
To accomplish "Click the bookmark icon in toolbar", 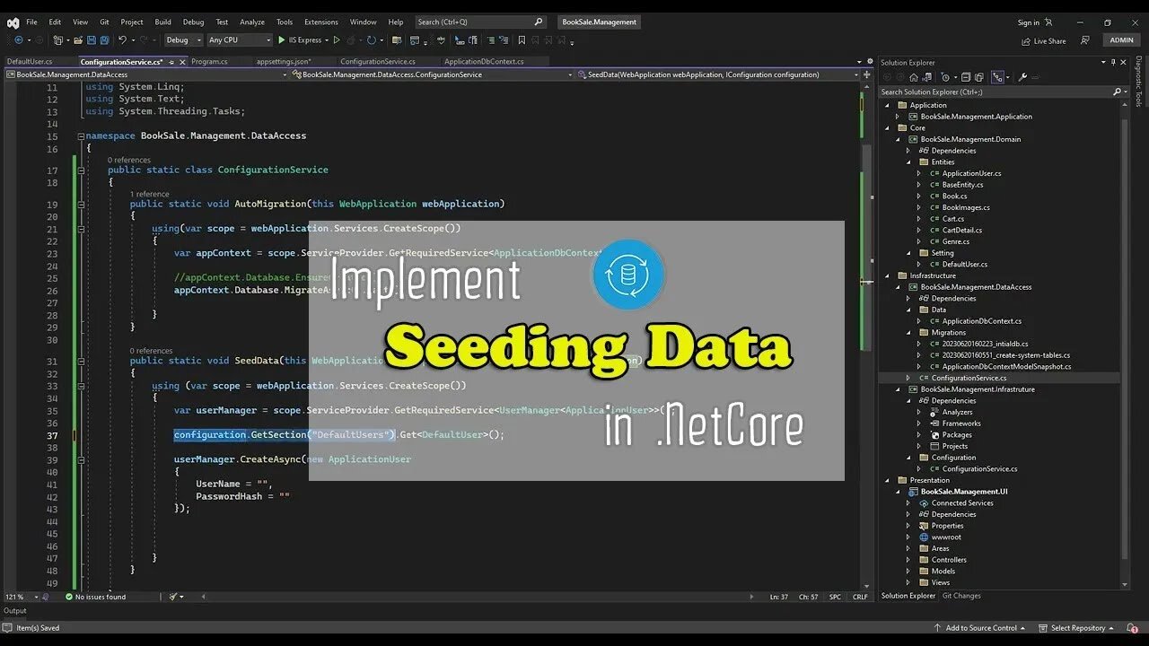I will click(x=522, y=39).
